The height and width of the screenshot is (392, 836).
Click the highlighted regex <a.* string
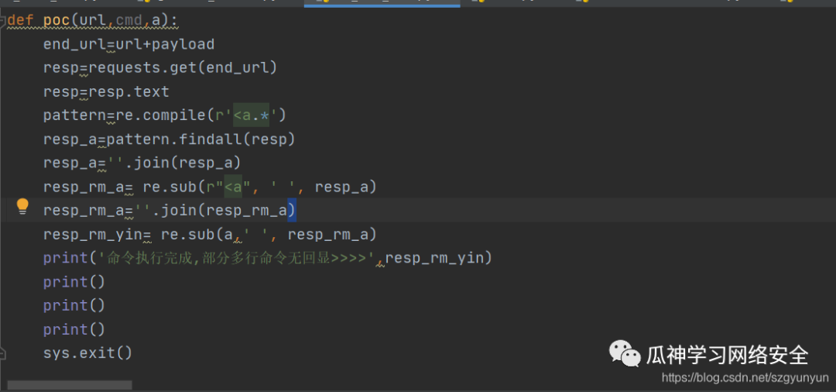251,115
